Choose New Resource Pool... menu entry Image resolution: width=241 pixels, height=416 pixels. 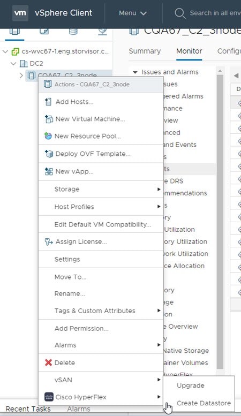(101, 136)
